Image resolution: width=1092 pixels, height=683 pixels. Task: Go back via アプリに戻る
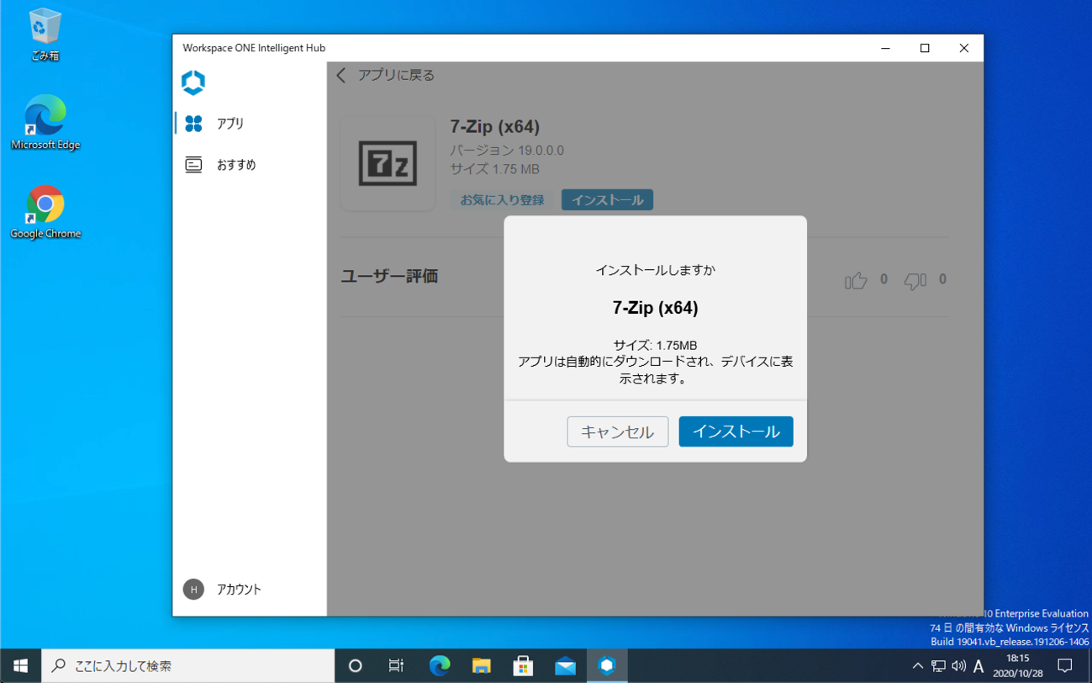point(396,76)
